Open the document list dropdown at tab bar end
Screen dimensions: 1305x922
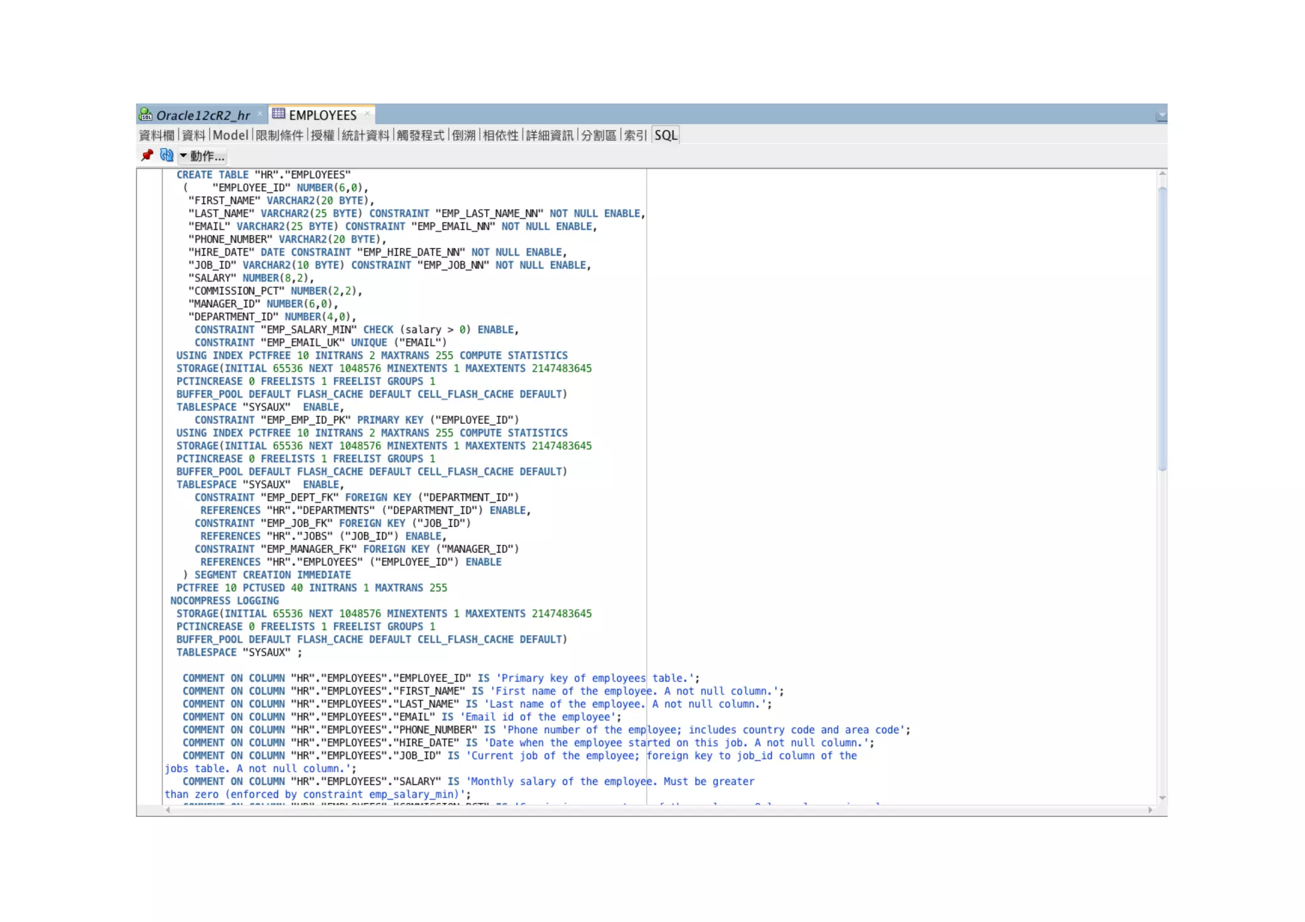pos(1161,115)
